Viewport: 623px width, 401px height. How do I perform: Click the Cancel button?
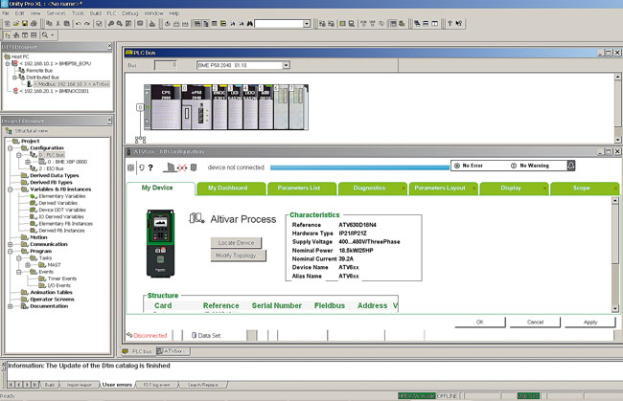point(535,323)
